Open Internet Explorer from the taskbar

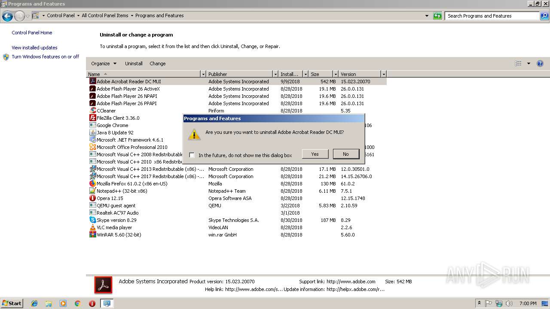click(x=34, y=303)
